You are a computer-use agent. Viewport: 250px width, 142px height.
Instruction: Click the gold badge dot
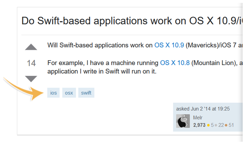coord(208,125)
